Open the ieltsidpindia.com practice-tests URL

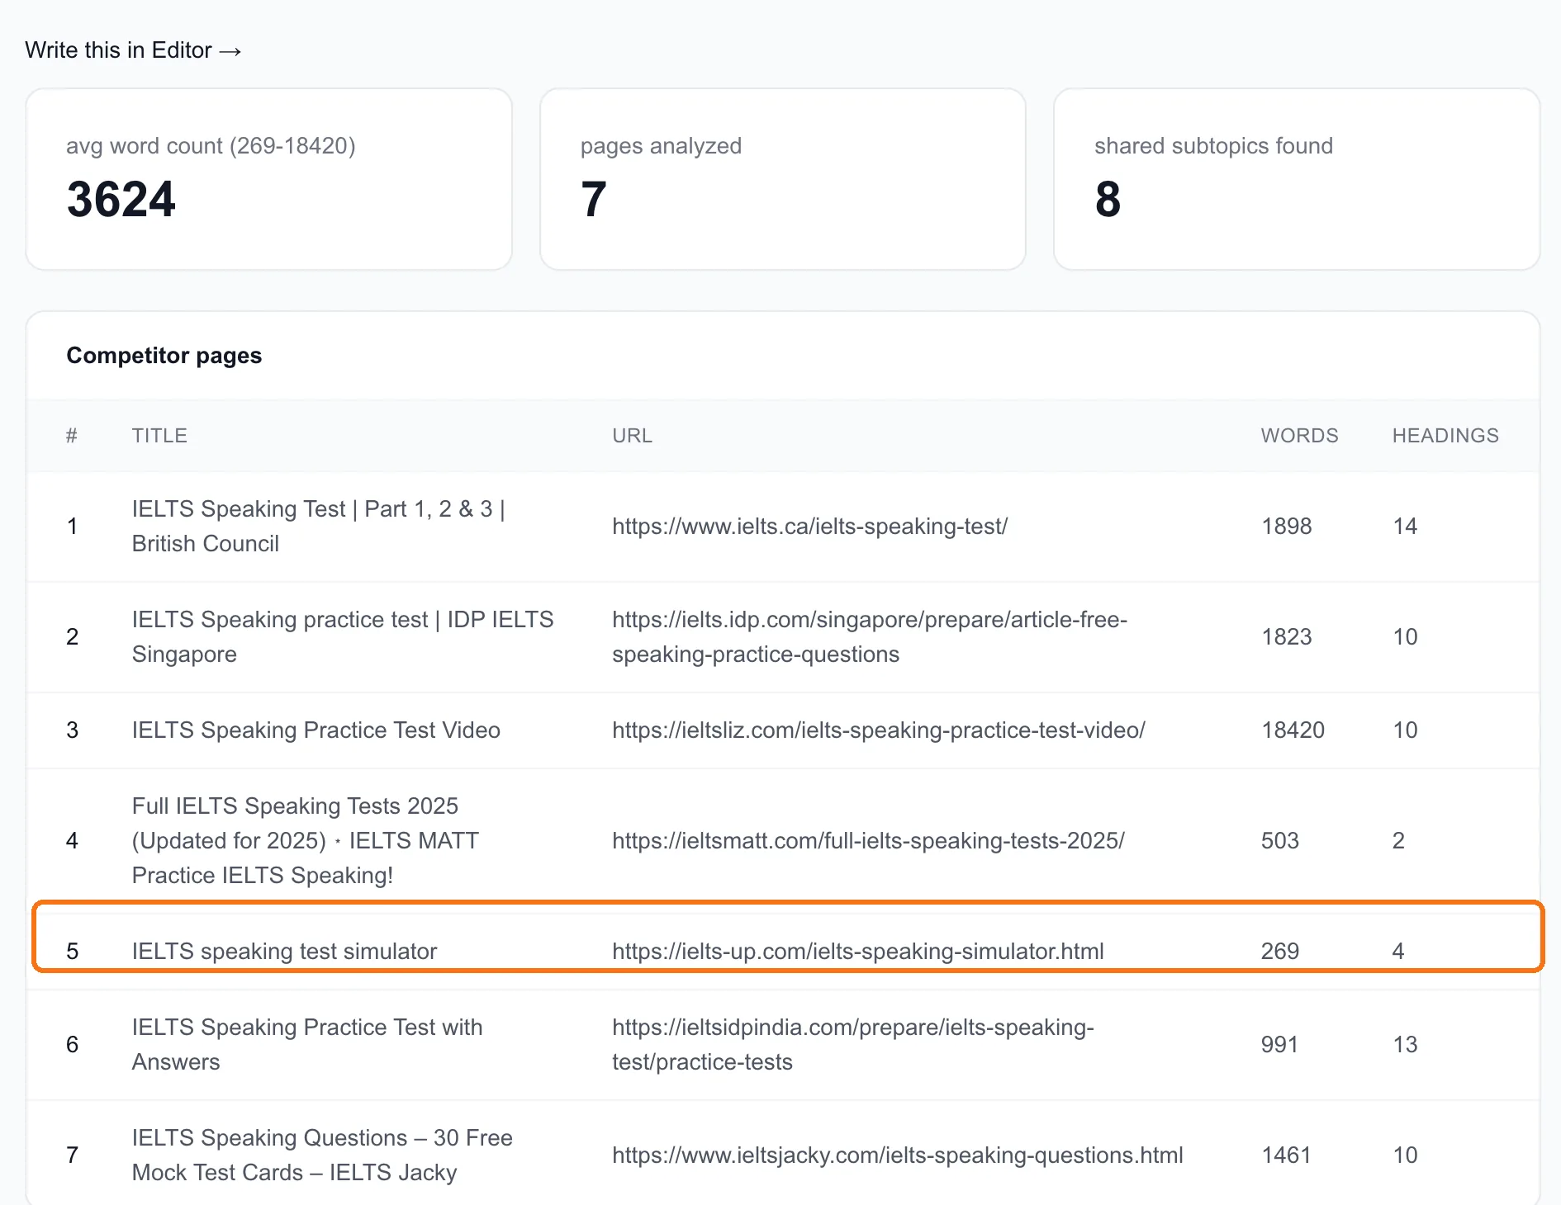tap(852, 1044)
